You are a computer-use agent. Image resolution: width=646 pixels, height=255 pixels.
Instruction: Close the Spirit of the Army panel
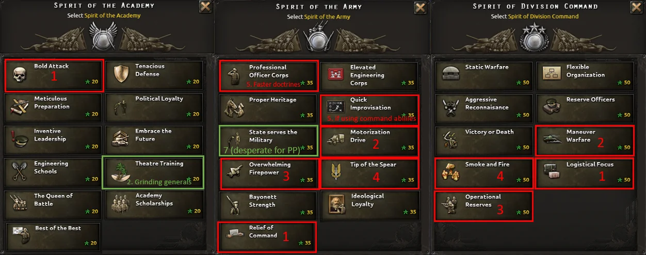tap(420, 7)
